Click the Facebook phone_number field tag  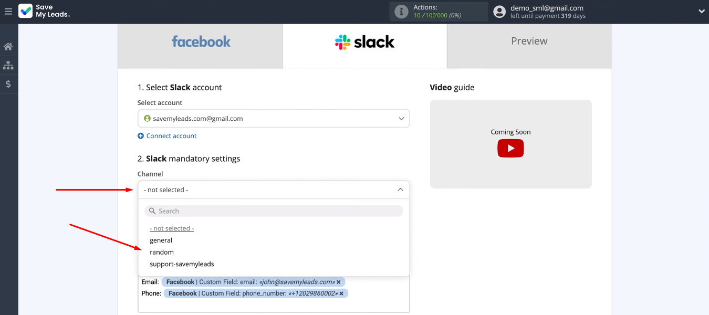pyautogui.click(x=256, y=293)
